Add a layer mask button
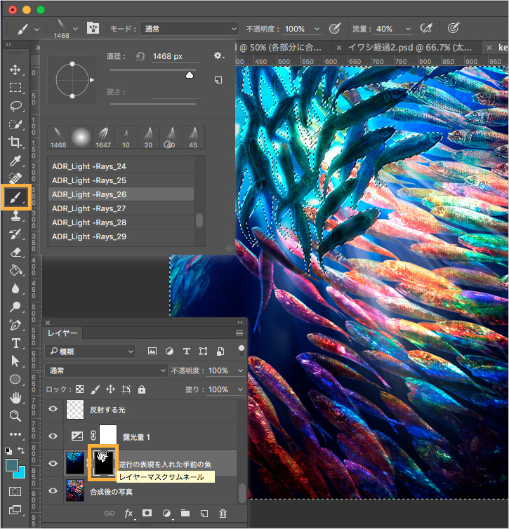This screenshot has height=529, width=509. click(x=147, y=513)
